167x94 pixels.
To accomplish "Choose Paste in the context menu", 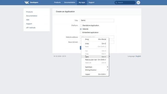I will tap(95, 57).
